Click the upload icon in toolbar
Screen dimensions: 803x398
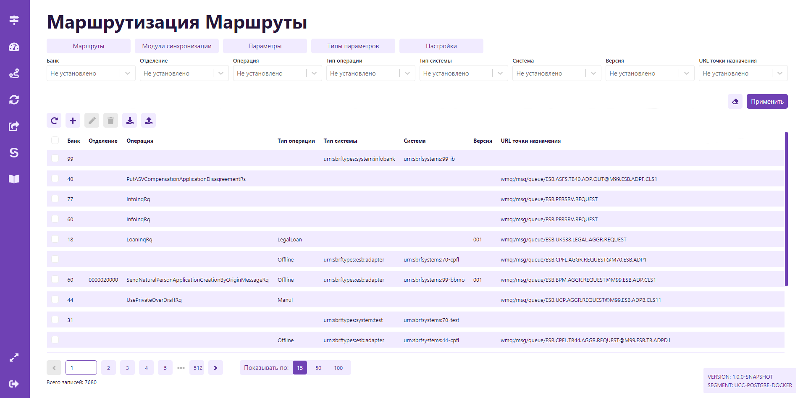(149, 120)
